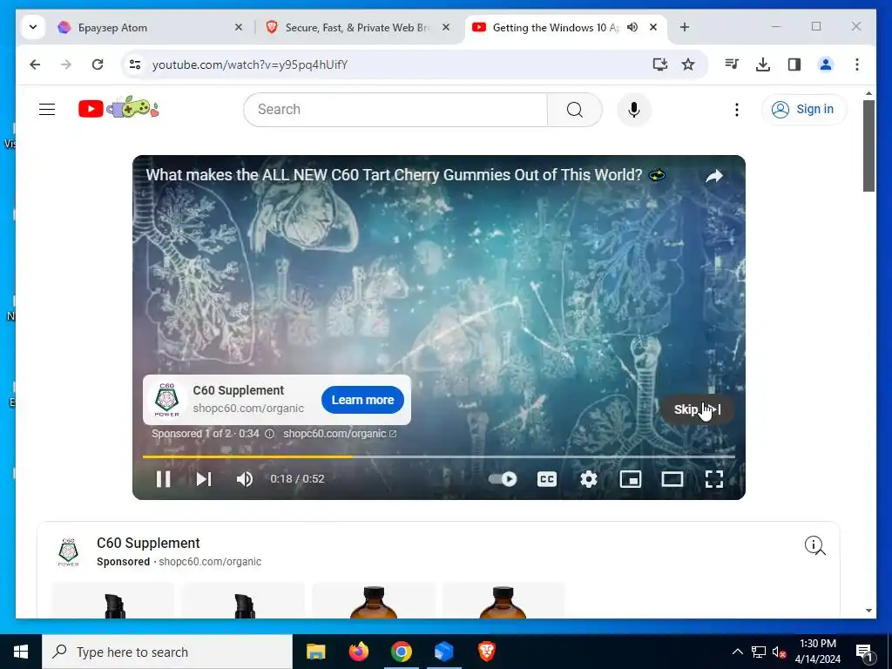
Task: Show hidden system tray icons
Action: click(737, 652)
